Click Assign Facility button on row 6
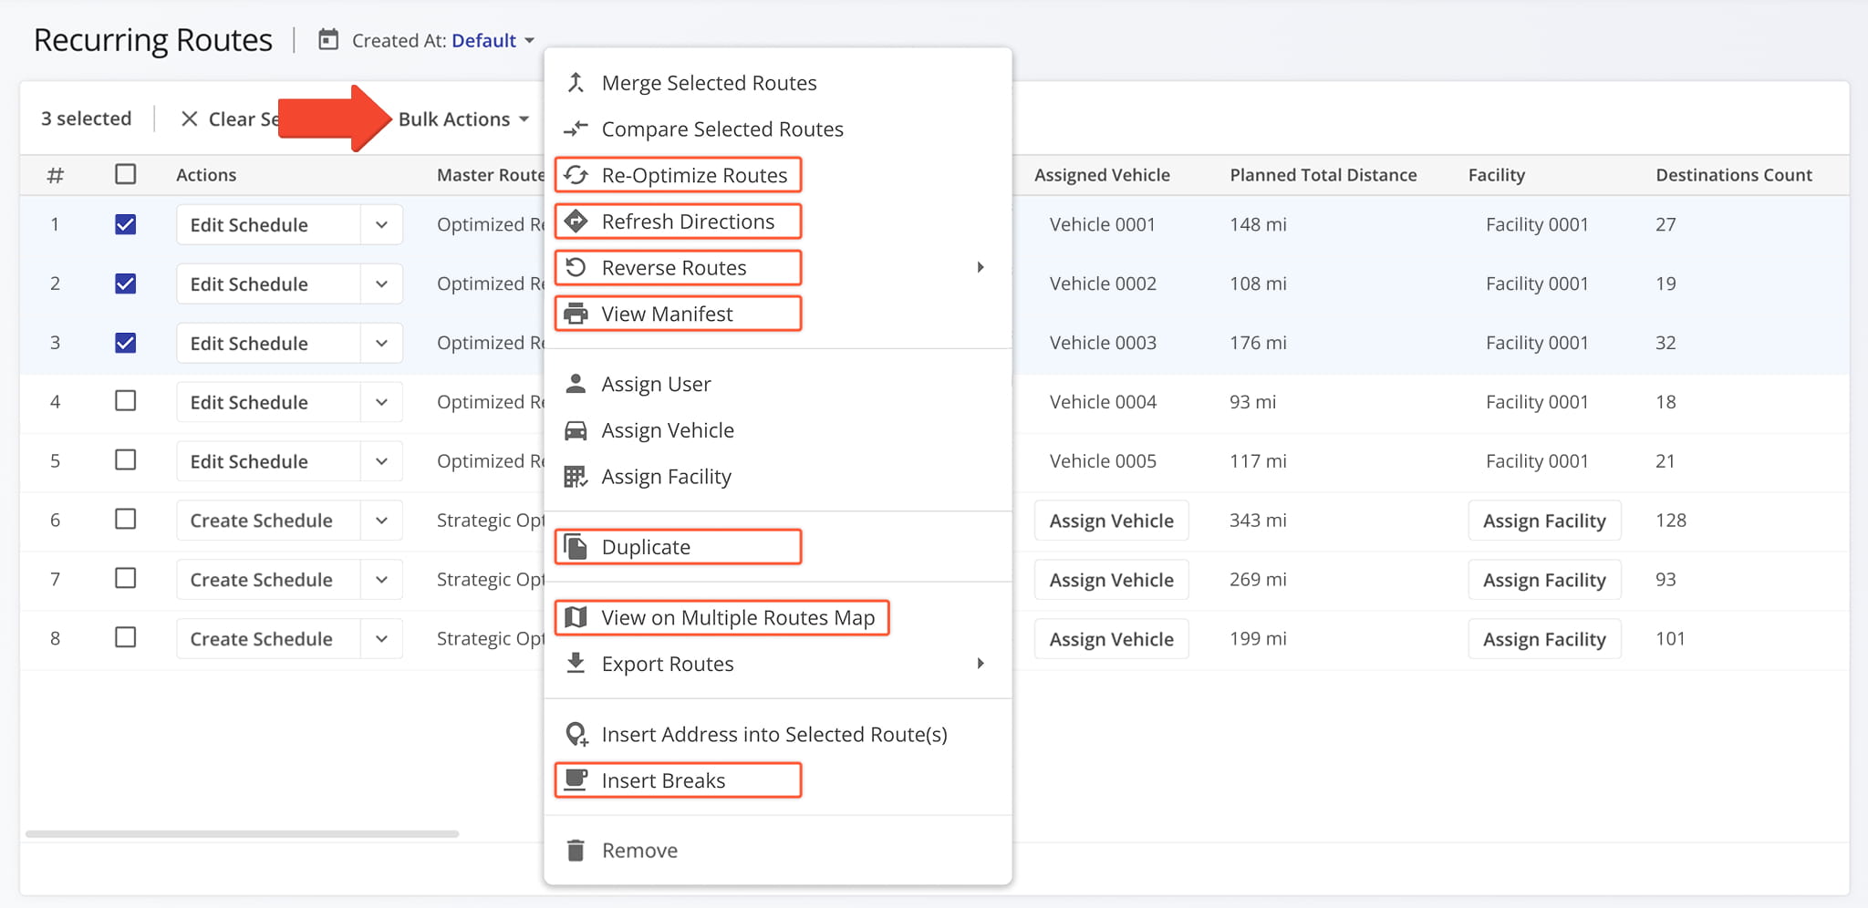Viewport: 1868px width, 908px height. (1543, 520)
